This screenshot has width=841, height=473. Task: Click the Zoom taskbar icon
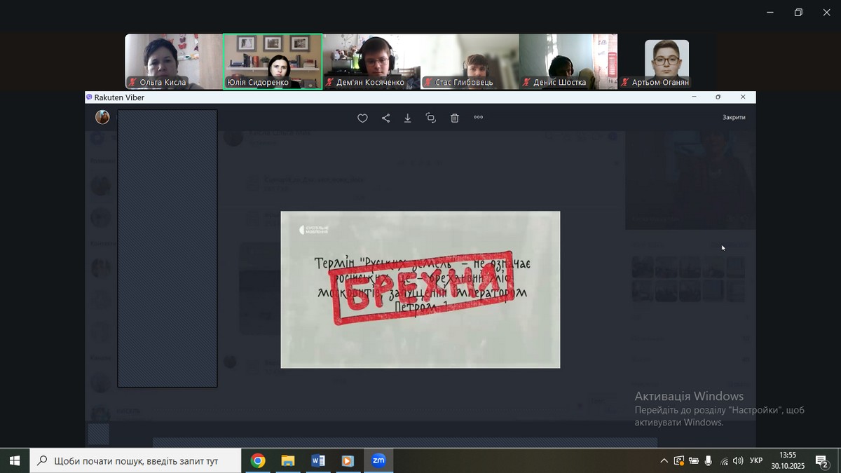(x=378, y=460)
